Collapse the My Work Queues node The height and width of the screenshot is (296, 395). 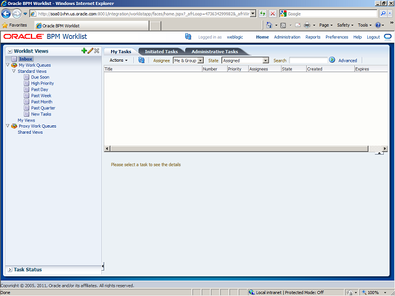pos(7,65)
